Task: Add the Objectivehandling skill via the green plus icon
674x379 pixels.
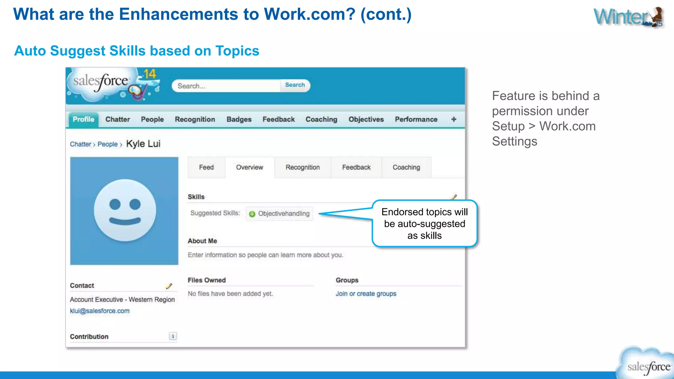Action: tap(252, 214)
